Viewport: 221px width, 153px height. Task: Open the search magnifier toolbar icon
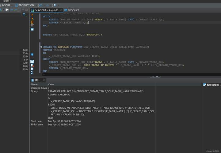tap(55, 5)
